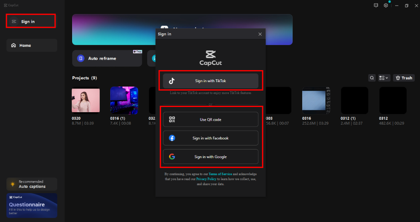Click the Sign in button in the sidebar

[x=31, y=21]
